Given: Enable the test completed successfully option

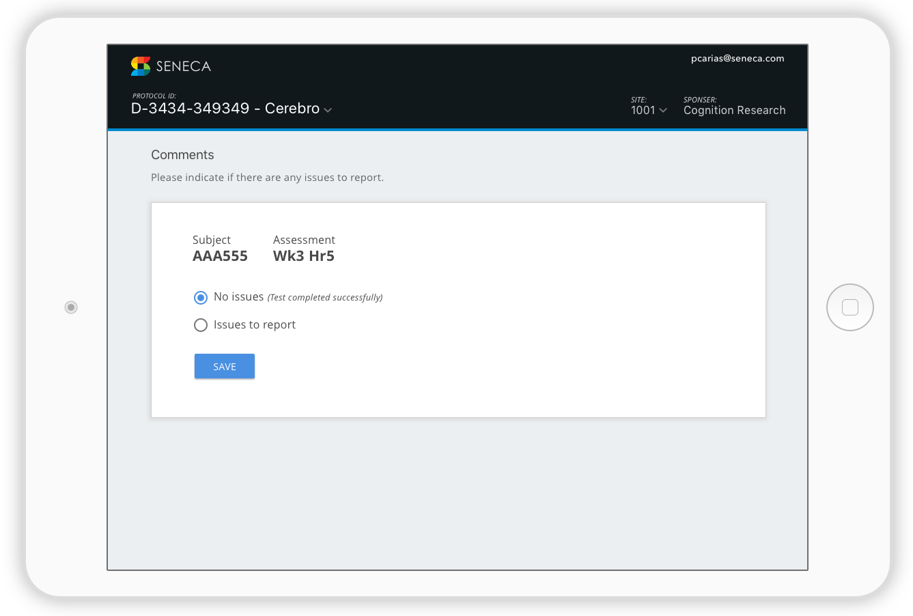Looking at the screenshot, I should tap(201, 298).
